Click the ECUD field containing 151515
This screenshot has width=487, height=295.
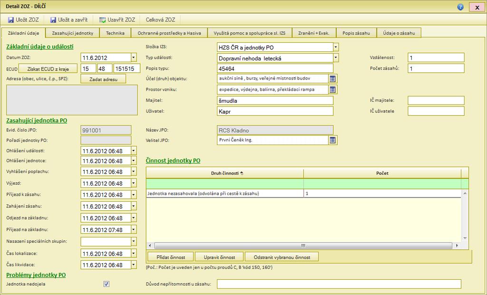point(127,69)
